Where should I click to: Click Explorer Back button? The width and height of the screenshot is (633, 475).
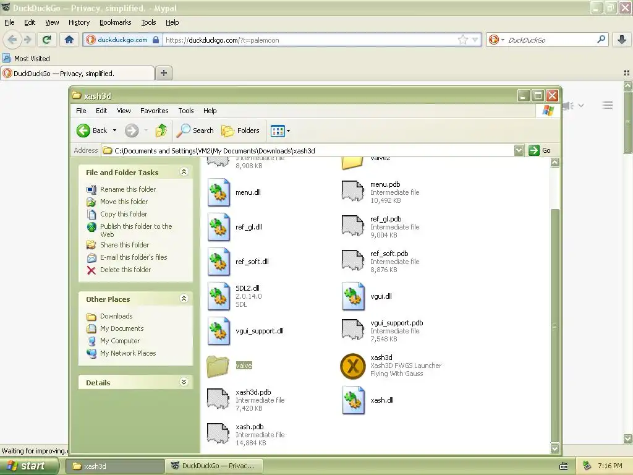tap(93, 131)
